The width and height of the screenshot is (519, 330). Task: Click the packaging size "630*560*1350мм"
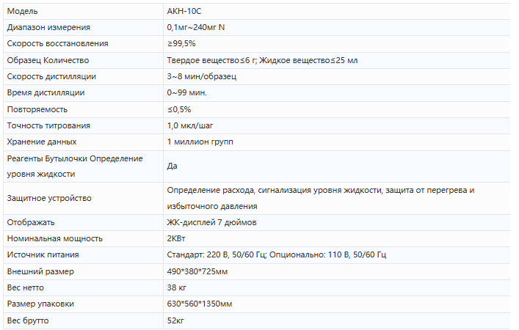(x=200, y=304)
